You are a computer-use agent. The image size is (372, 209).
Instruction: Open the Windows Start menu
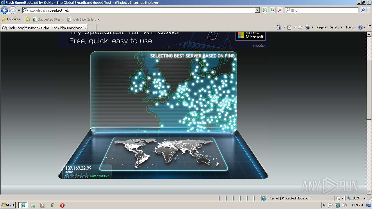tap(8, 205)
